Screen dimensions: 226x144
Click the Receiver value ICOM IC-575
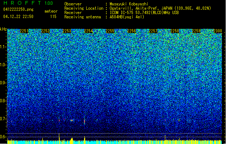pos(122,13)
